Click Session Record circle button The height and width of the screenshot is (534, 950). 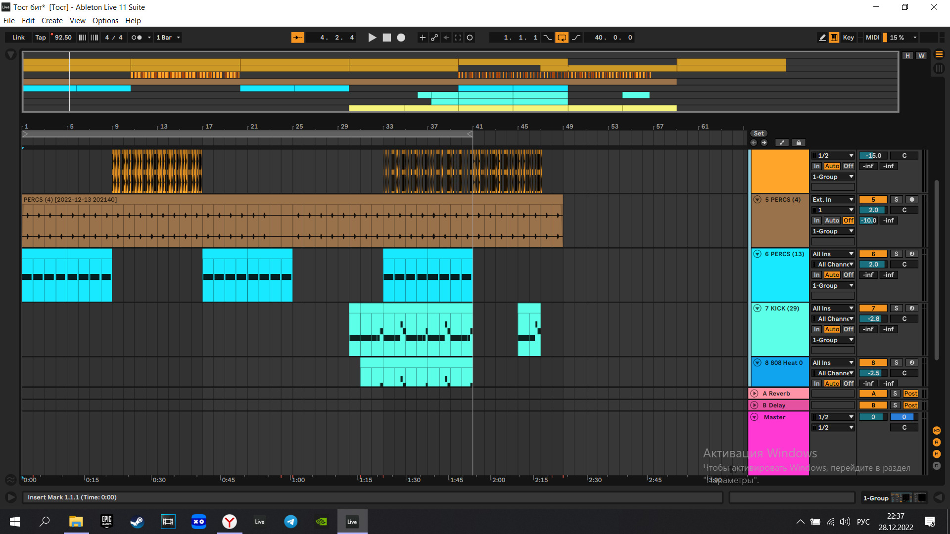(x=470, y=38)
